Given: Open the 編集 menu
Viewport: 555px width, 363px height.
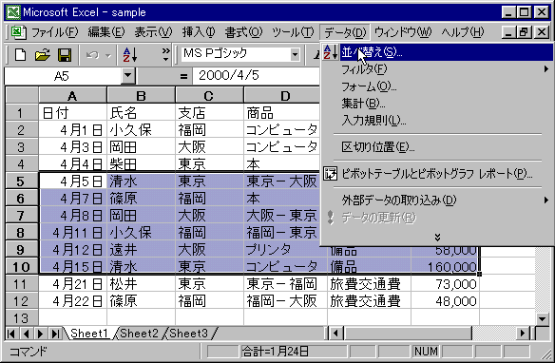Looking at the screenshot, I should (x=105, y=32).
